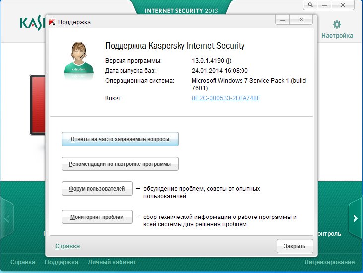Click the Kaspersky logo icon in dialog title

[x=52, y=22]
